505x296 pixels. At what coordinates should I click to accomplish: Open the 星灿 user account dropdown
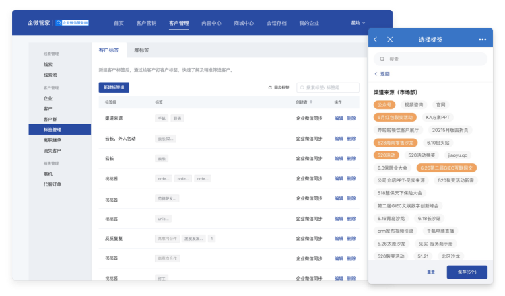click(358, 23)
